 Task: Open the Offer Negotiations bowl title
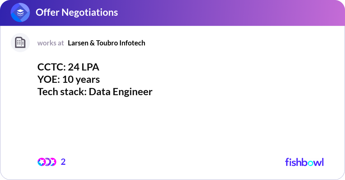[x=77, y=12]
